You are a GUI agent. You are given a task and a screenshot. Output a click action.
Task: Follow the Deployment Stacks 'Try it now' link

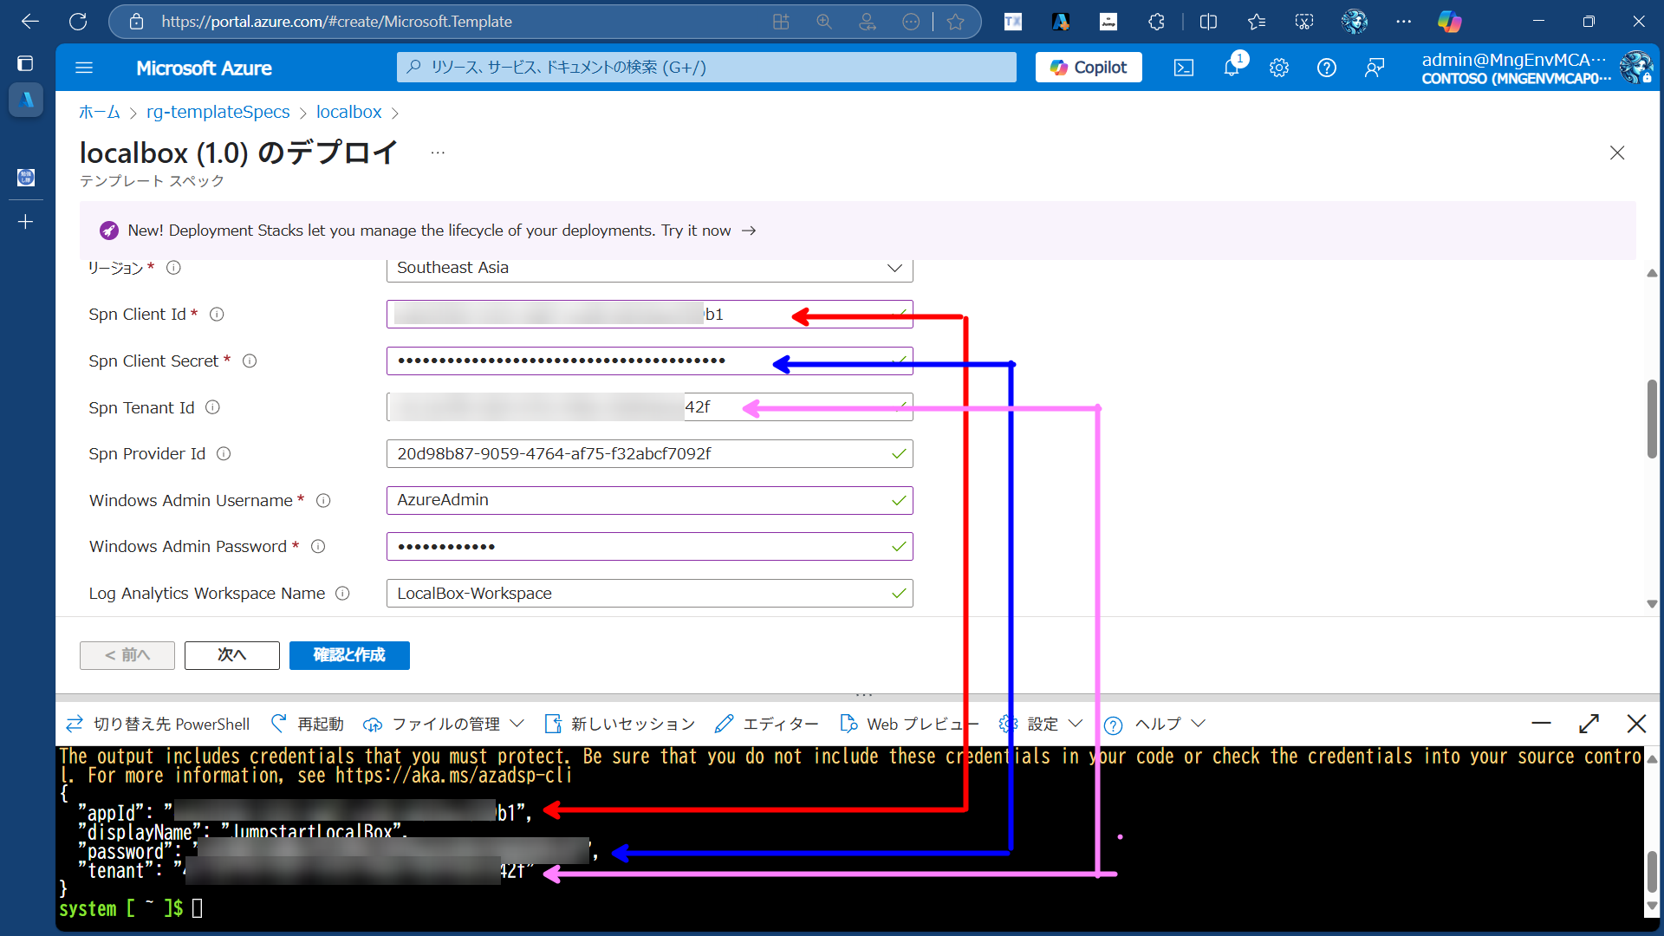point(708,231)
